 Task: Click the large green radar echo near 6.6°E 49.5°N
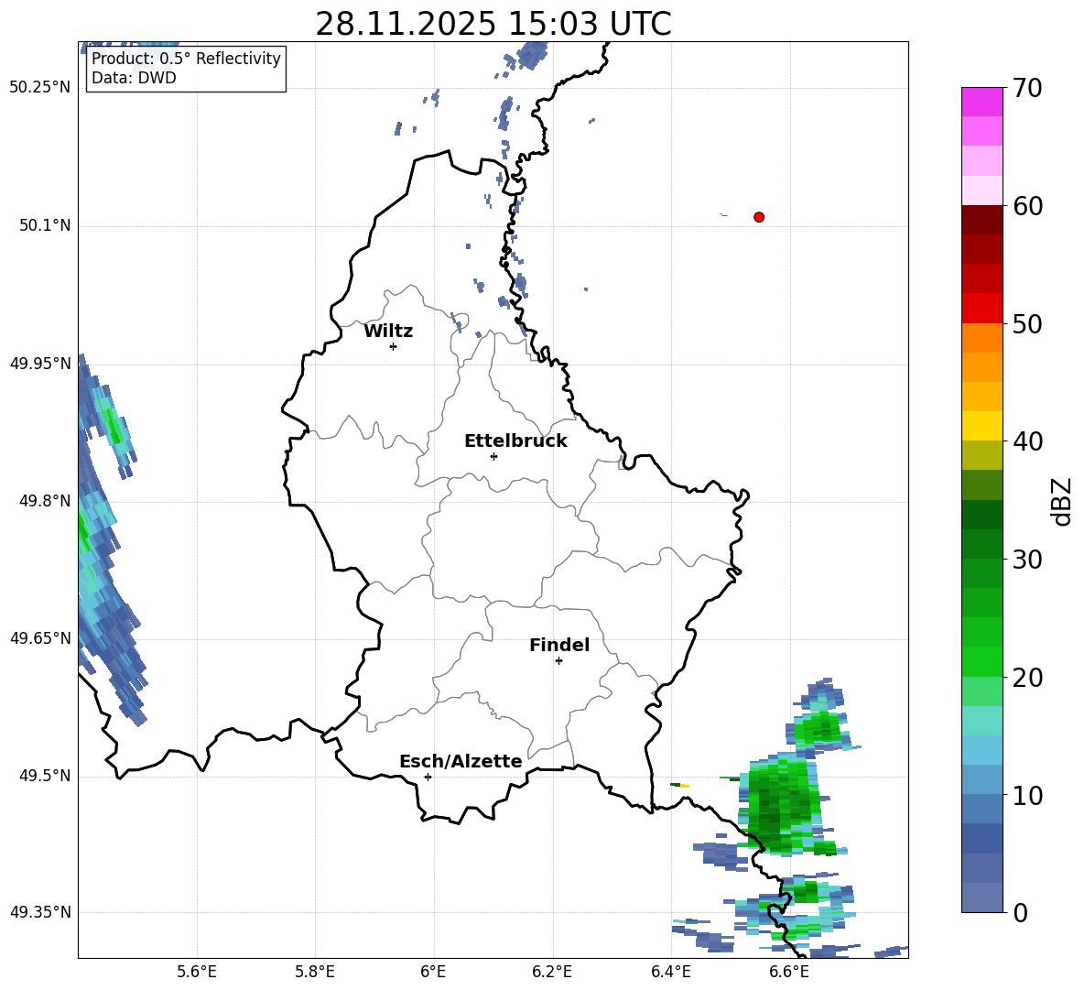coord(781,805)
